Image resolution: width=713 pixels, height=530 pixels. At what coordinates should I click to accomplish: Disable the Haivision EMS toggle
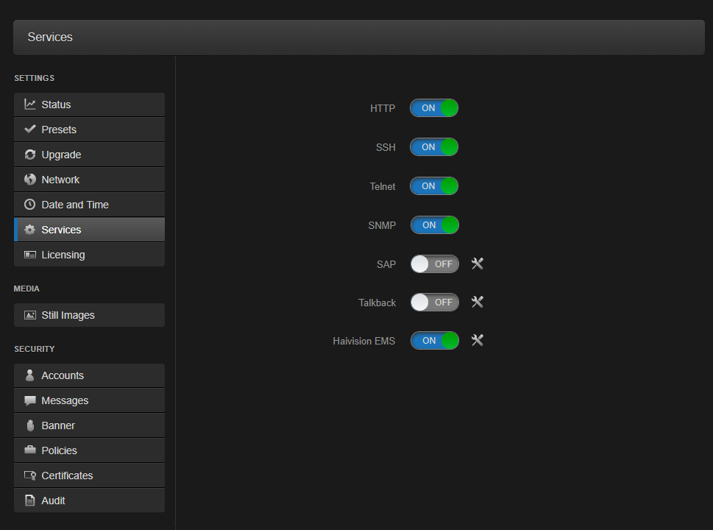coord(434,341)
